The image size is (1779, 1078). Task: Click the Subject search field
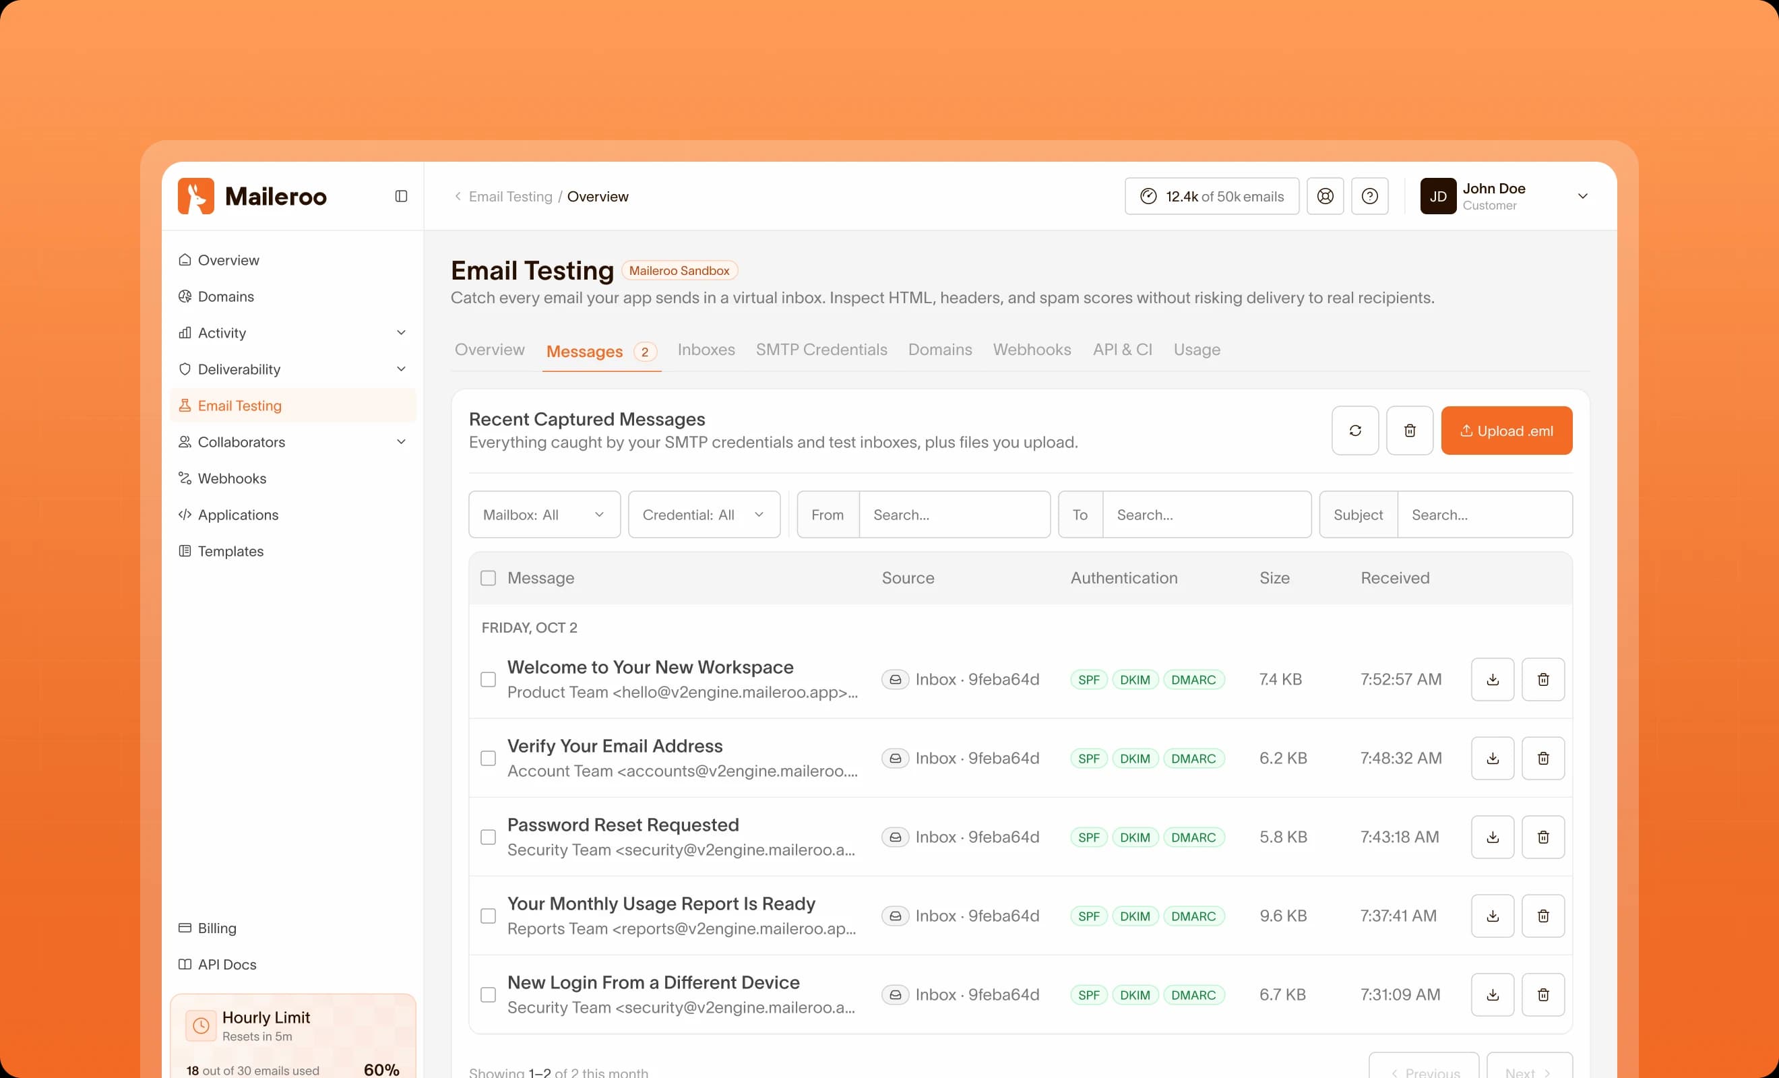pos(1485,515)
